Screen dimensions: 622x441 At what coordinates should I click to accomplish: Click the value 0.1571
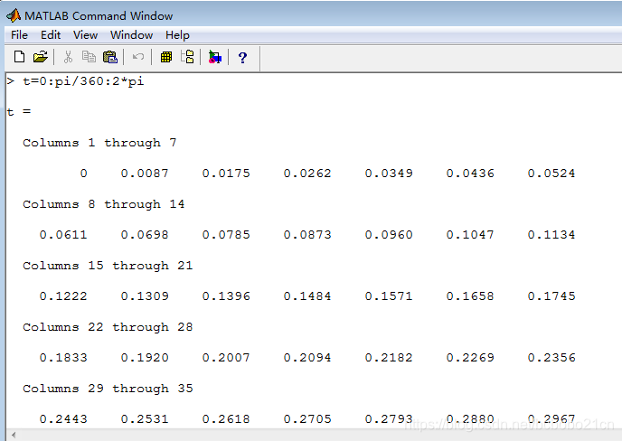pyautogui.click(x=389, y=296)
